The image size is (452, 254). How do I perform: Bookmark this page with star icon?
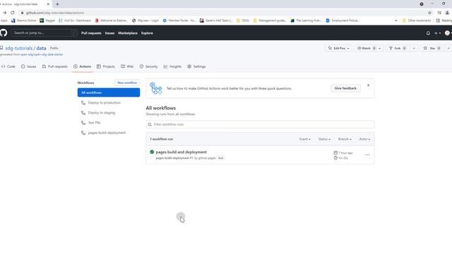pos(429,13)
